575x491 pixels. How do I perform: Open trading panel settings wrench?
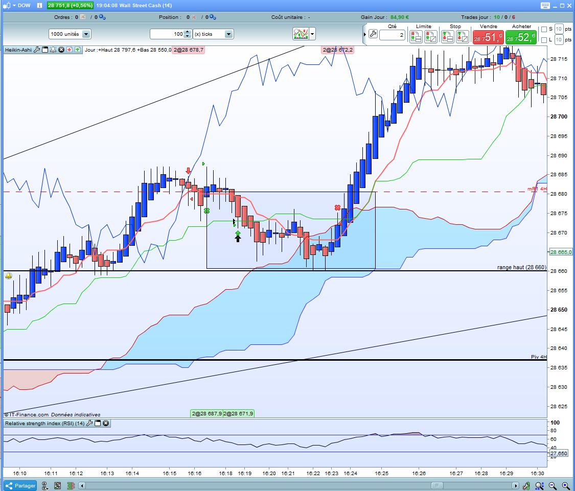click(373, 34)
